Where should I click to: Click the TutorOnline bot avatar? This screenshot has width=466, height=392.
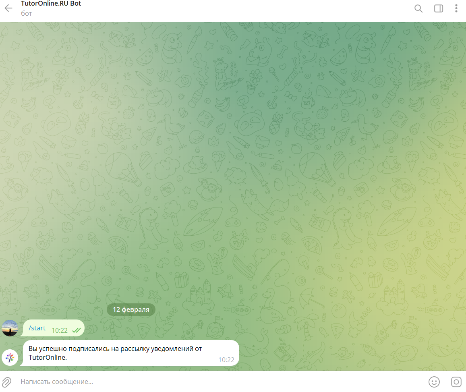click(x=10, y=357)
